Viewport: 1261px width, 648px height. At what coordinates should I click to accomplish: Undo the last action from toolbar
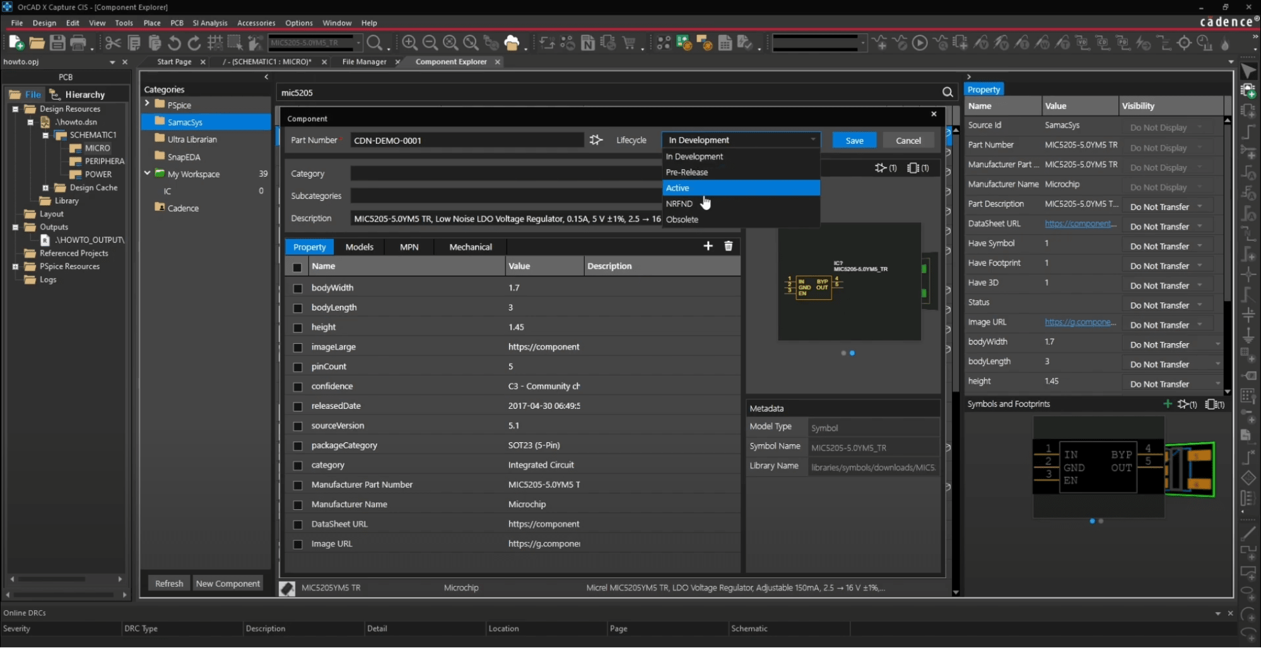point(174,43)
